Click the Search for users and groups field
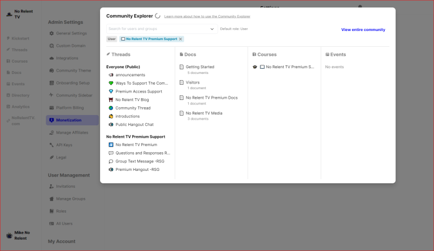 click(162, 29)
